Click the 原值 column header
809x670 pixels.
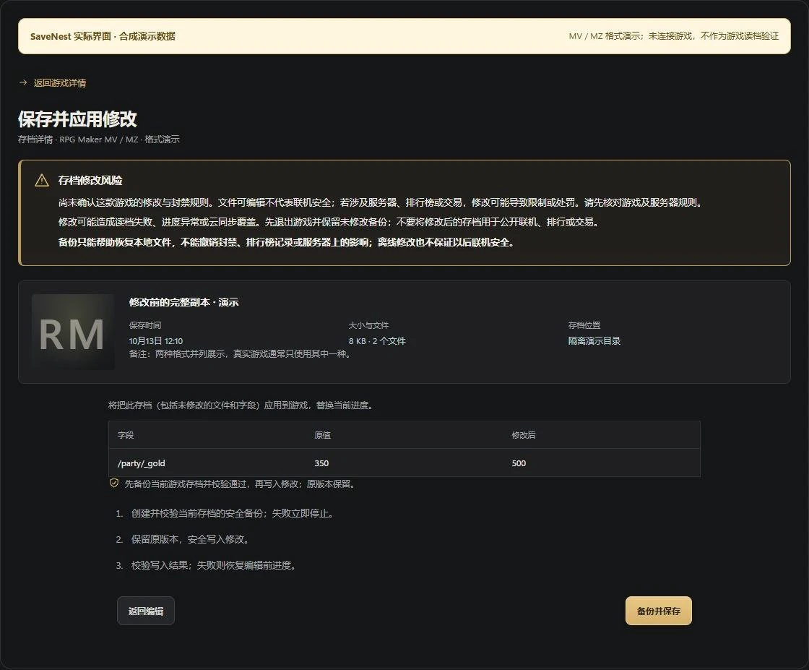pyautogui.click(x=322, y=435)
